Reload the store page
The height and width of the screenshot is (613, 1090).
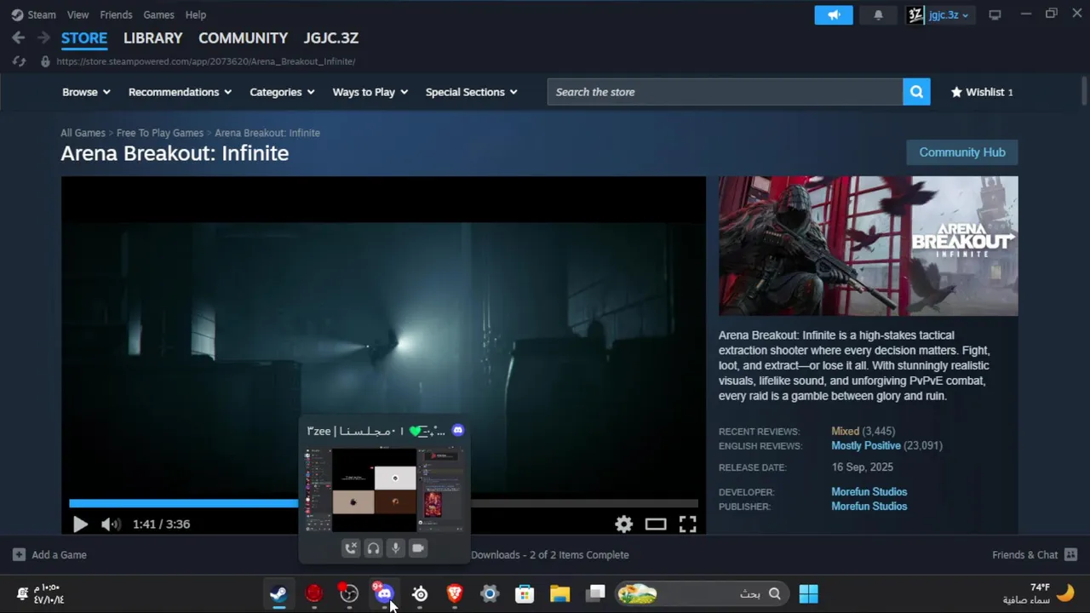click(19, 61)
